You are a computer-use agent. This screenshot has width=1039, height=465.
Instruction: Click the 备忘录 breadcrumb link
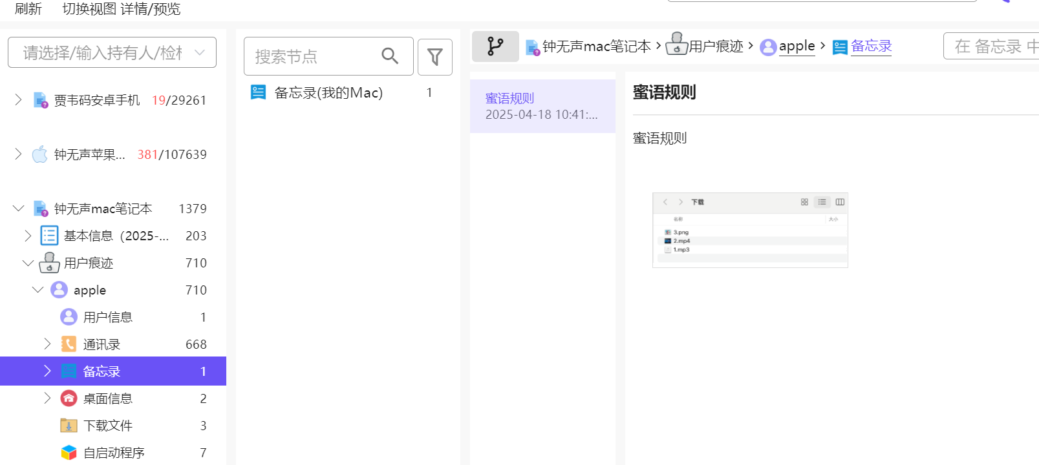point(871,46)
